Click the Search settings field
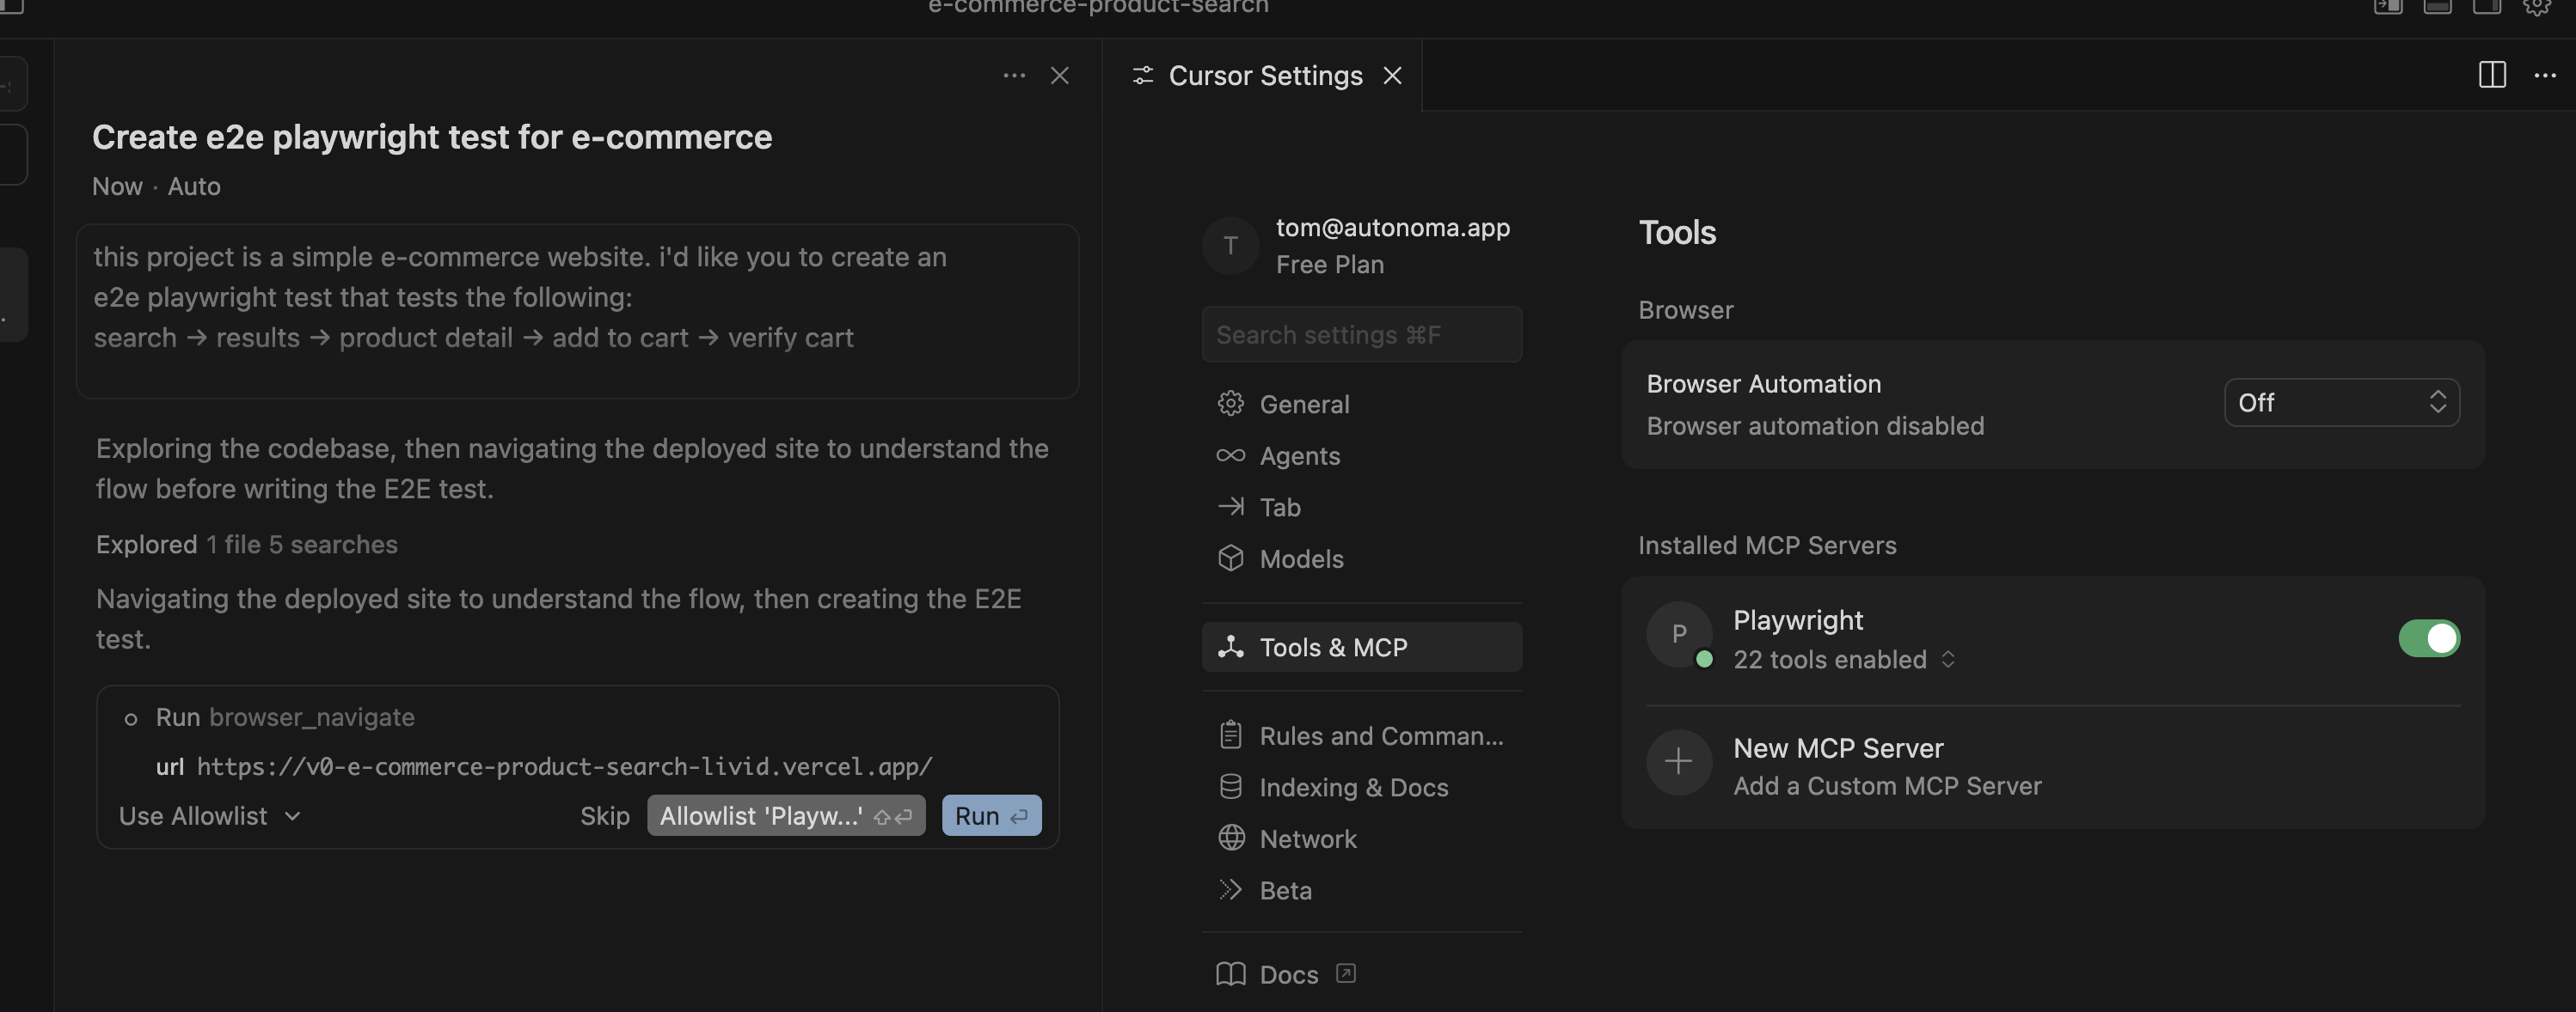 (x=1362, y=333)
